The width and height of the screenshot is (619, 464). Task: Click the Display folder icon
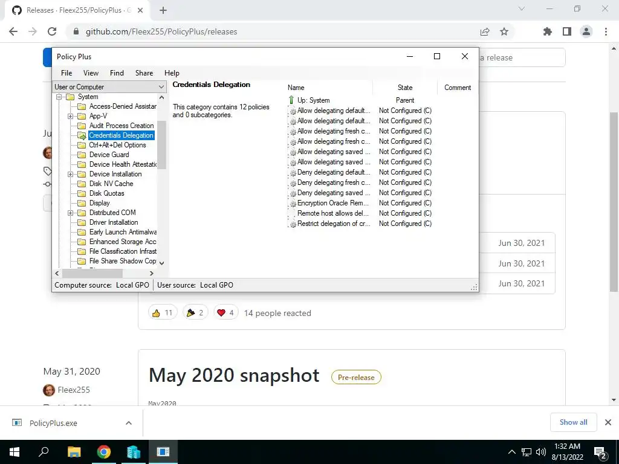pos(82,203)
